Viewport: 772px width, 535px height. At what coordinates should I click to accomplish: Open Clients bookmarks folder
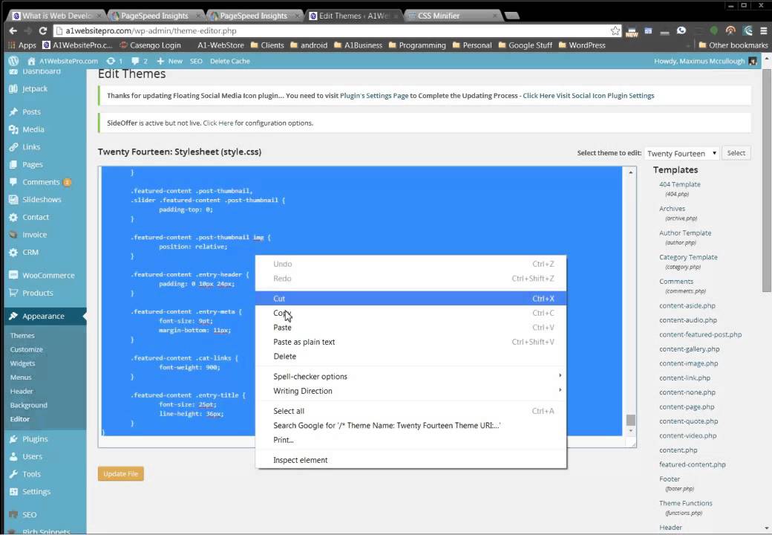point(267,45)
